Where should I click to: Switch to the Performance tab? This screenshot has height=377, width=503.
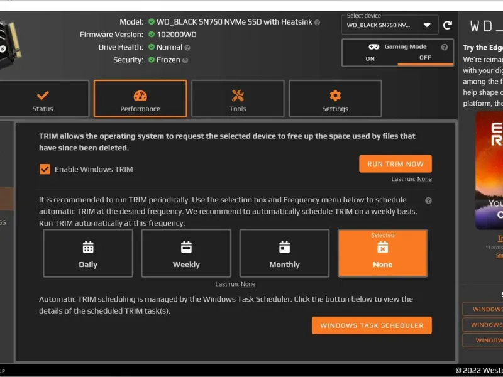140,99
